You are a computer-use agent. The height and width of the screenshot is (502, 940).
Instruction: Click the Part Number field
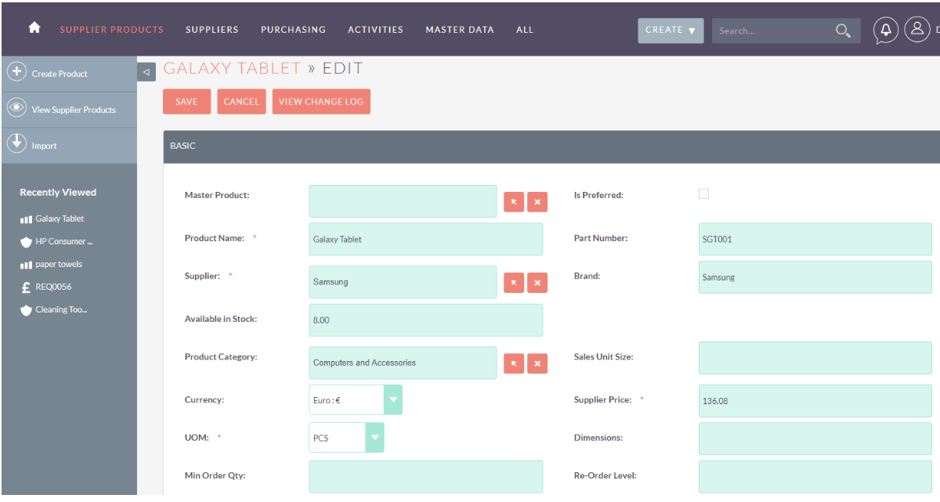815,239
